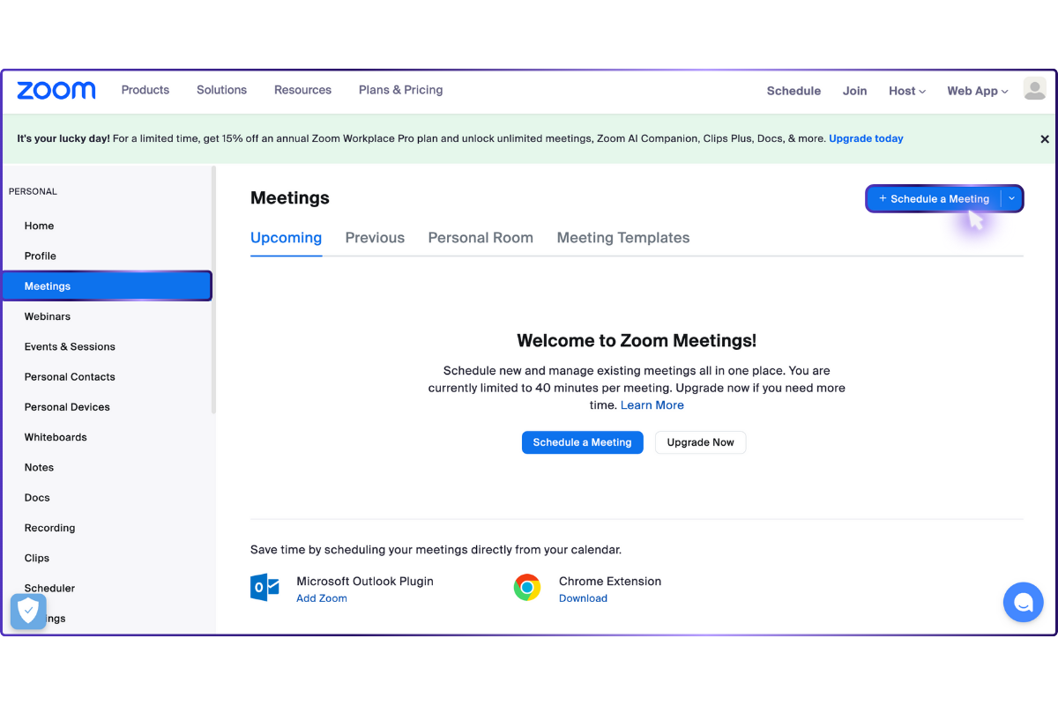Select the Upcoming tab
Screen dimensions: 1058x705
pyautogui.click(x=286, y=238)
